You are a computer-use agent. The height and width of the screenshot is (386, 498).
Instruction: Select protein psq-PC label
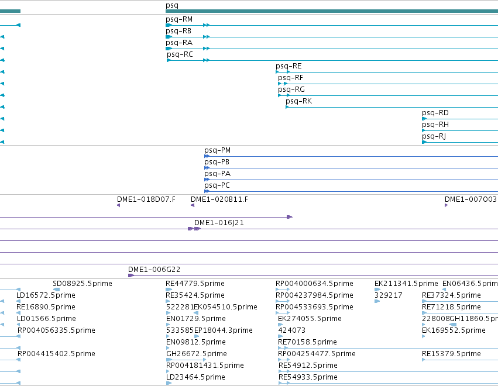(x=217, y=185)
